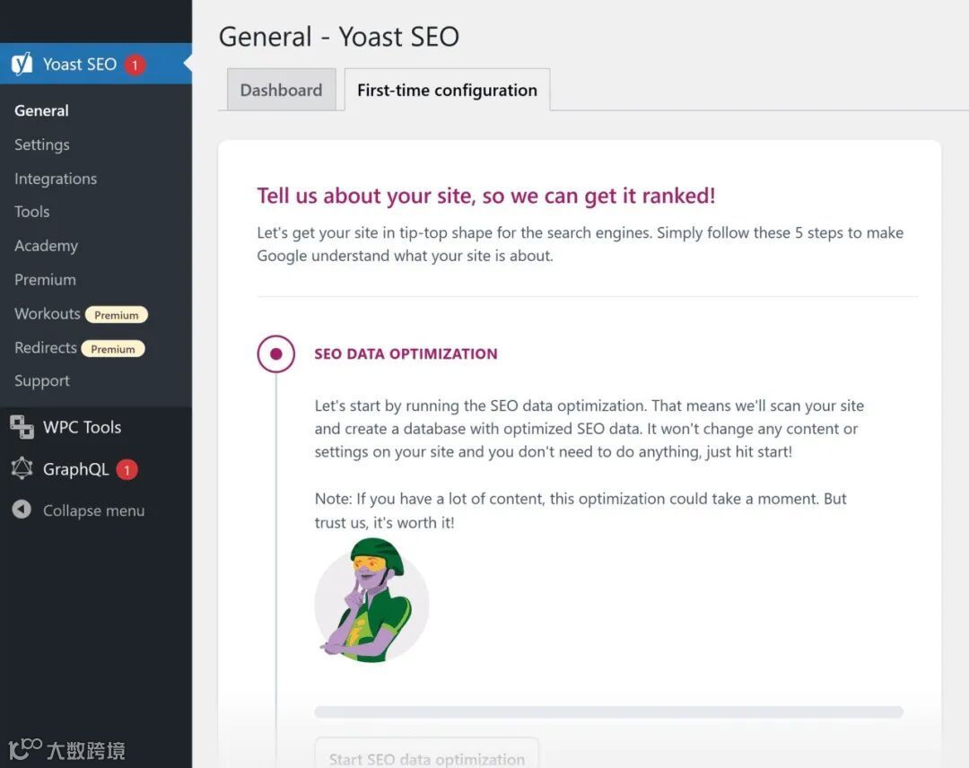Click the 'General - Yoast SEO' page title

[x=338, y=37]
